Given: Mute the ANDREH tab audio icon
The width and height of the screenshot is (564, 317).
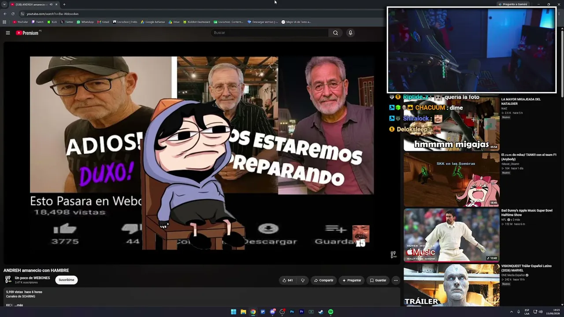Looking at the screenshot, I should tap(51, 4).
